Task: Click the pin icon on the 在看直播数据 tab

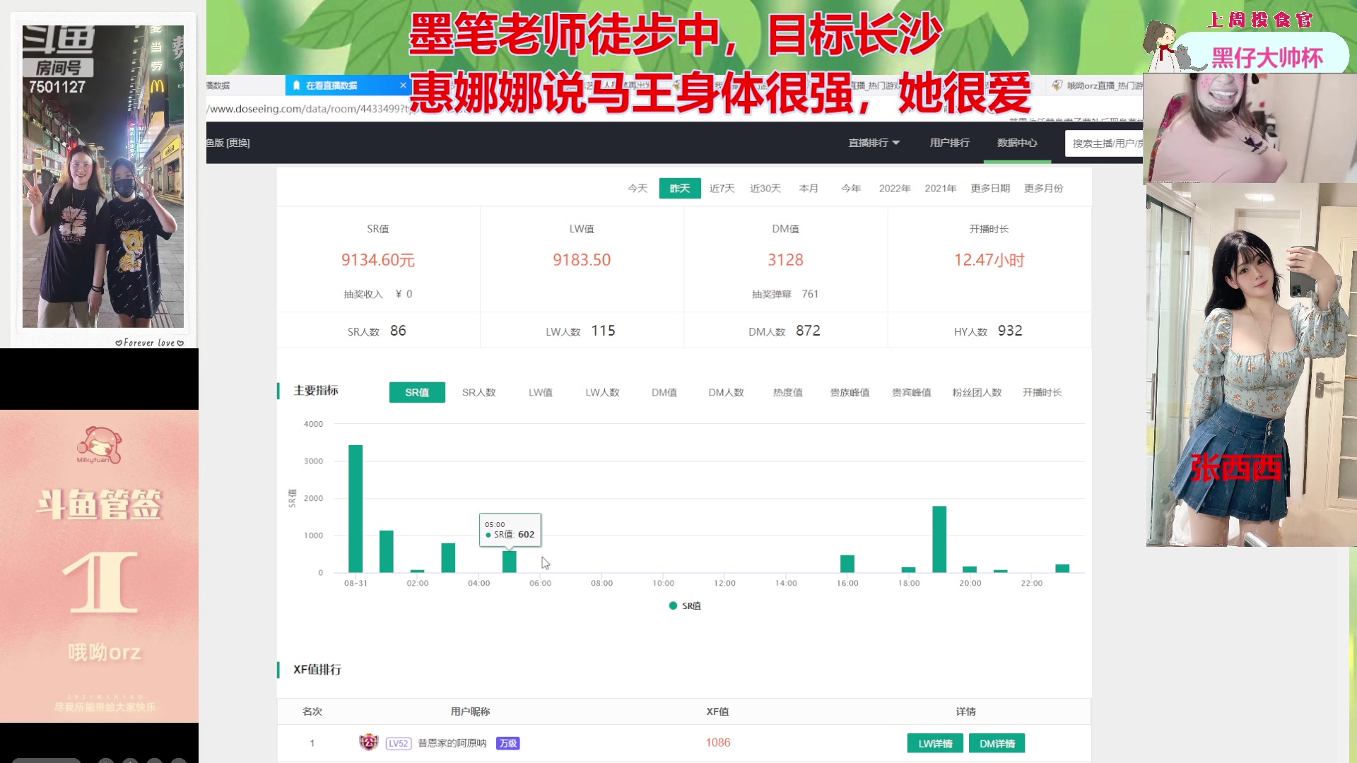Action: (x=296, y=85)
